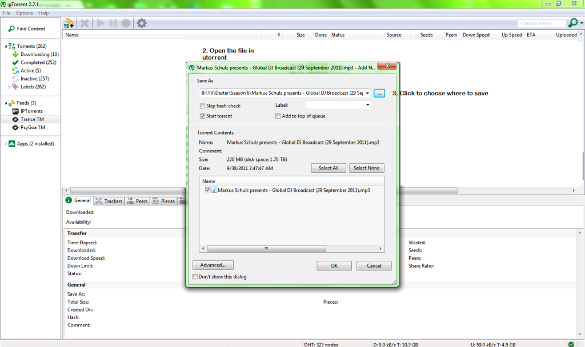Viewport: 585px width, 347px height.
Task: Sort the torrent list by Size column
Action: pos(295,35)
